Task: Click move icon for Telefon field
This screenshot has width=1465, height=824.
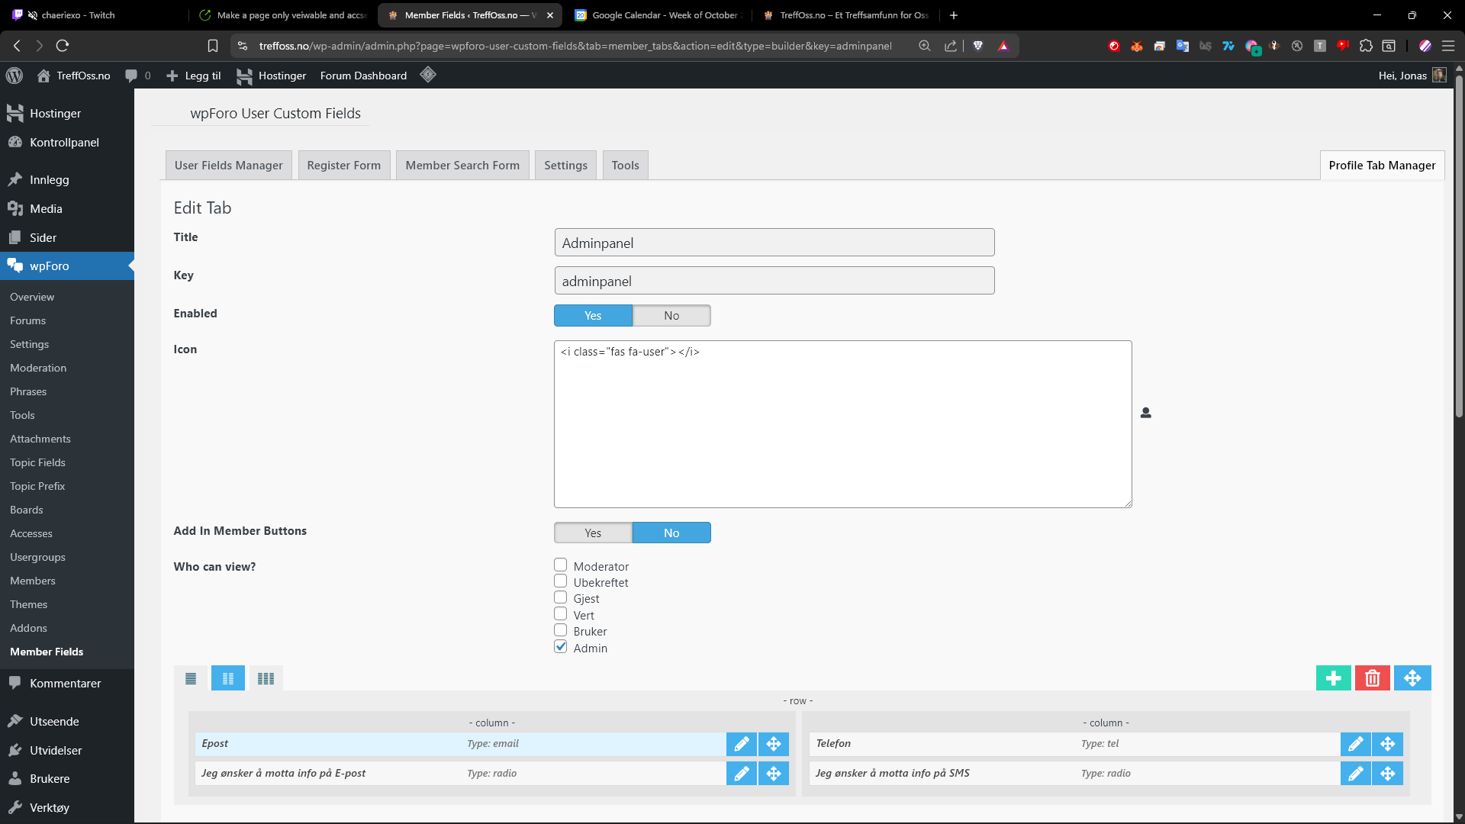Action: tap(1387, 744)
